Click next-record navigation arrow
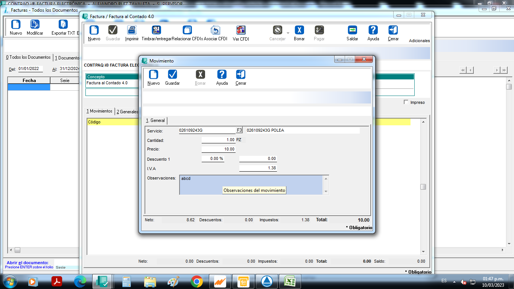514x289 pixels. pos(497,70)
